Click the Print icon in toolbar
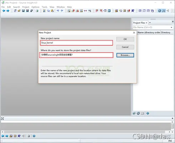 37,11
